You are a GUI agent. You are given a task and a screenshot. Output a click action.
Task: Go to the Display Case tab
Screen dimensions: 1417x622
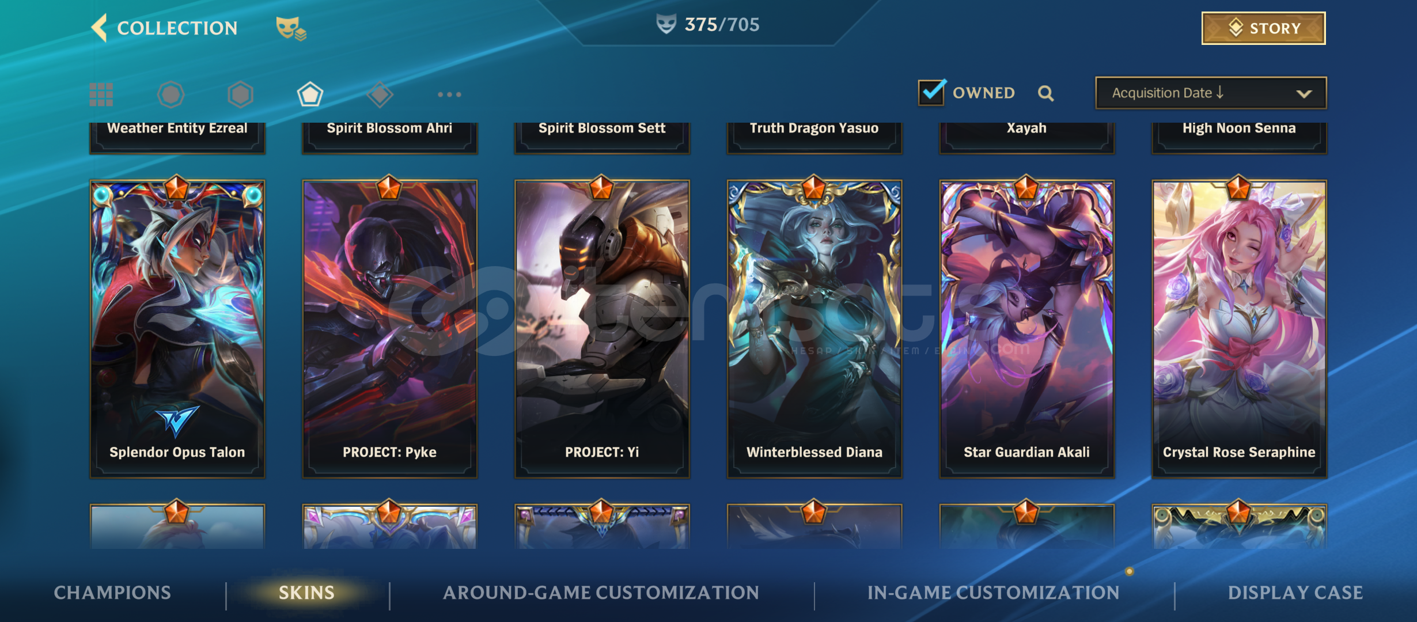(x=1295, y=593)
